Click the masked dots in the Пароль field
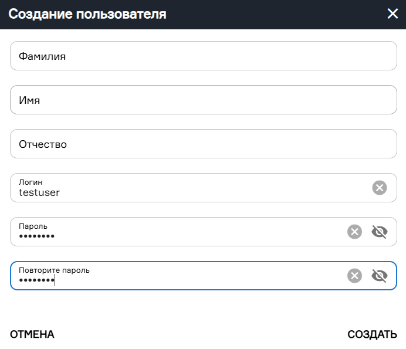Screen dimensions: 406x349 (36, 236)
